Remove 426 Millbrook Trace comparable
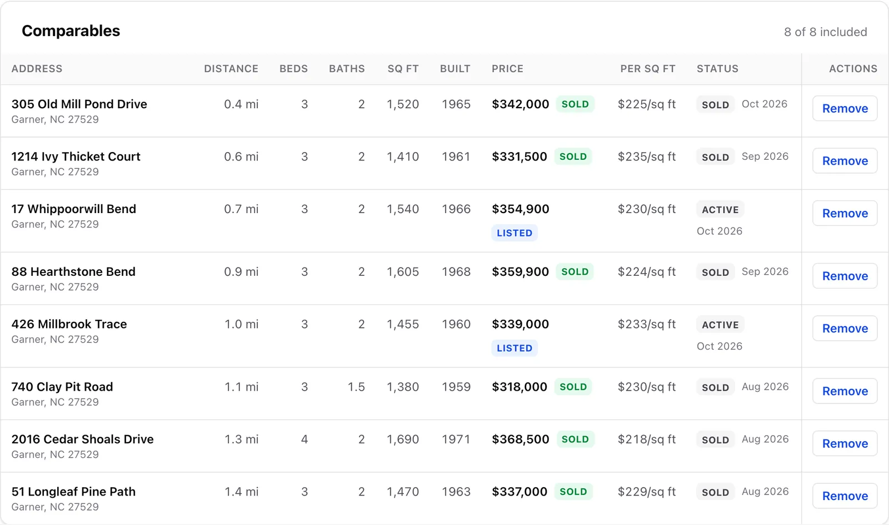The height and width of the screenshot is (525, 889). pos(845,328)
